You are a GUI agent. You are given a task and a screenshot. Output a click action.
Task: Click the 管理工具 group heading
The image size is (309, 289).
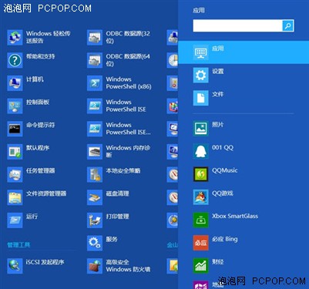18,244
